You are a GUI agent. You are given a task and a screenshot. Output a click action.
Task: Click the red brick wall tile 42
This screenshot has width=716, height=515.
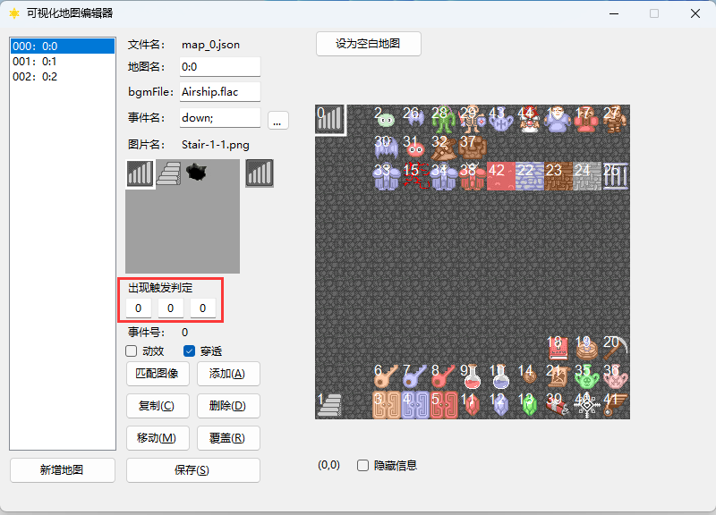[501, 176]
